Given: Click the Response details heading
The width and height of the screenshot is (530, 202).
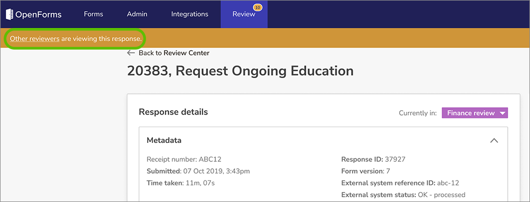Looking at the screenshot, I should tap(173, 112).
